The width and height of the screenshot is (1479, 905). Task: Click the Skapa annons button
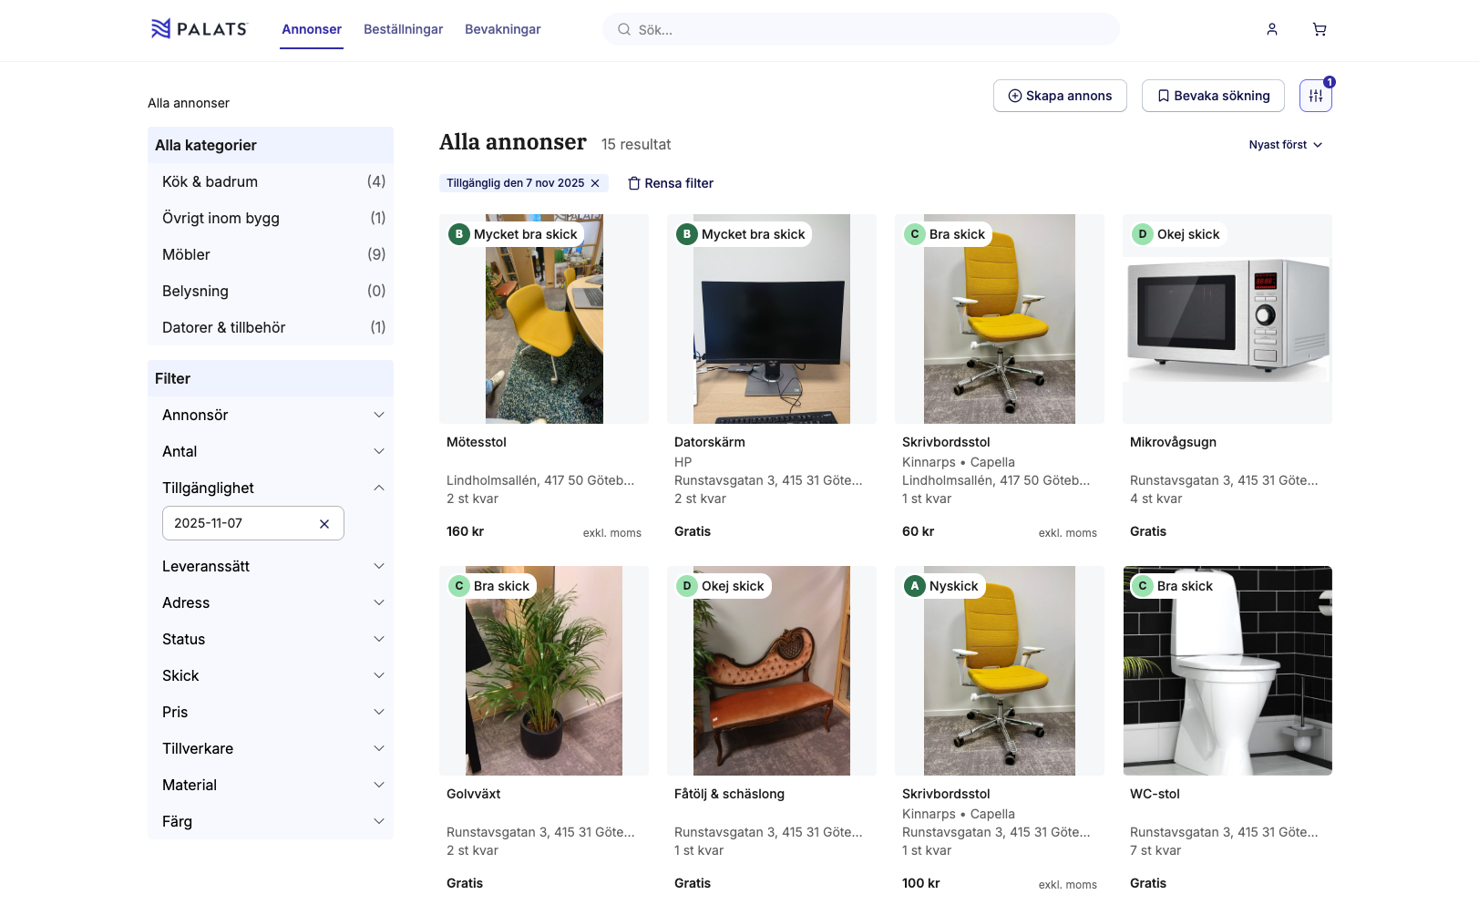coord(1060,96)
